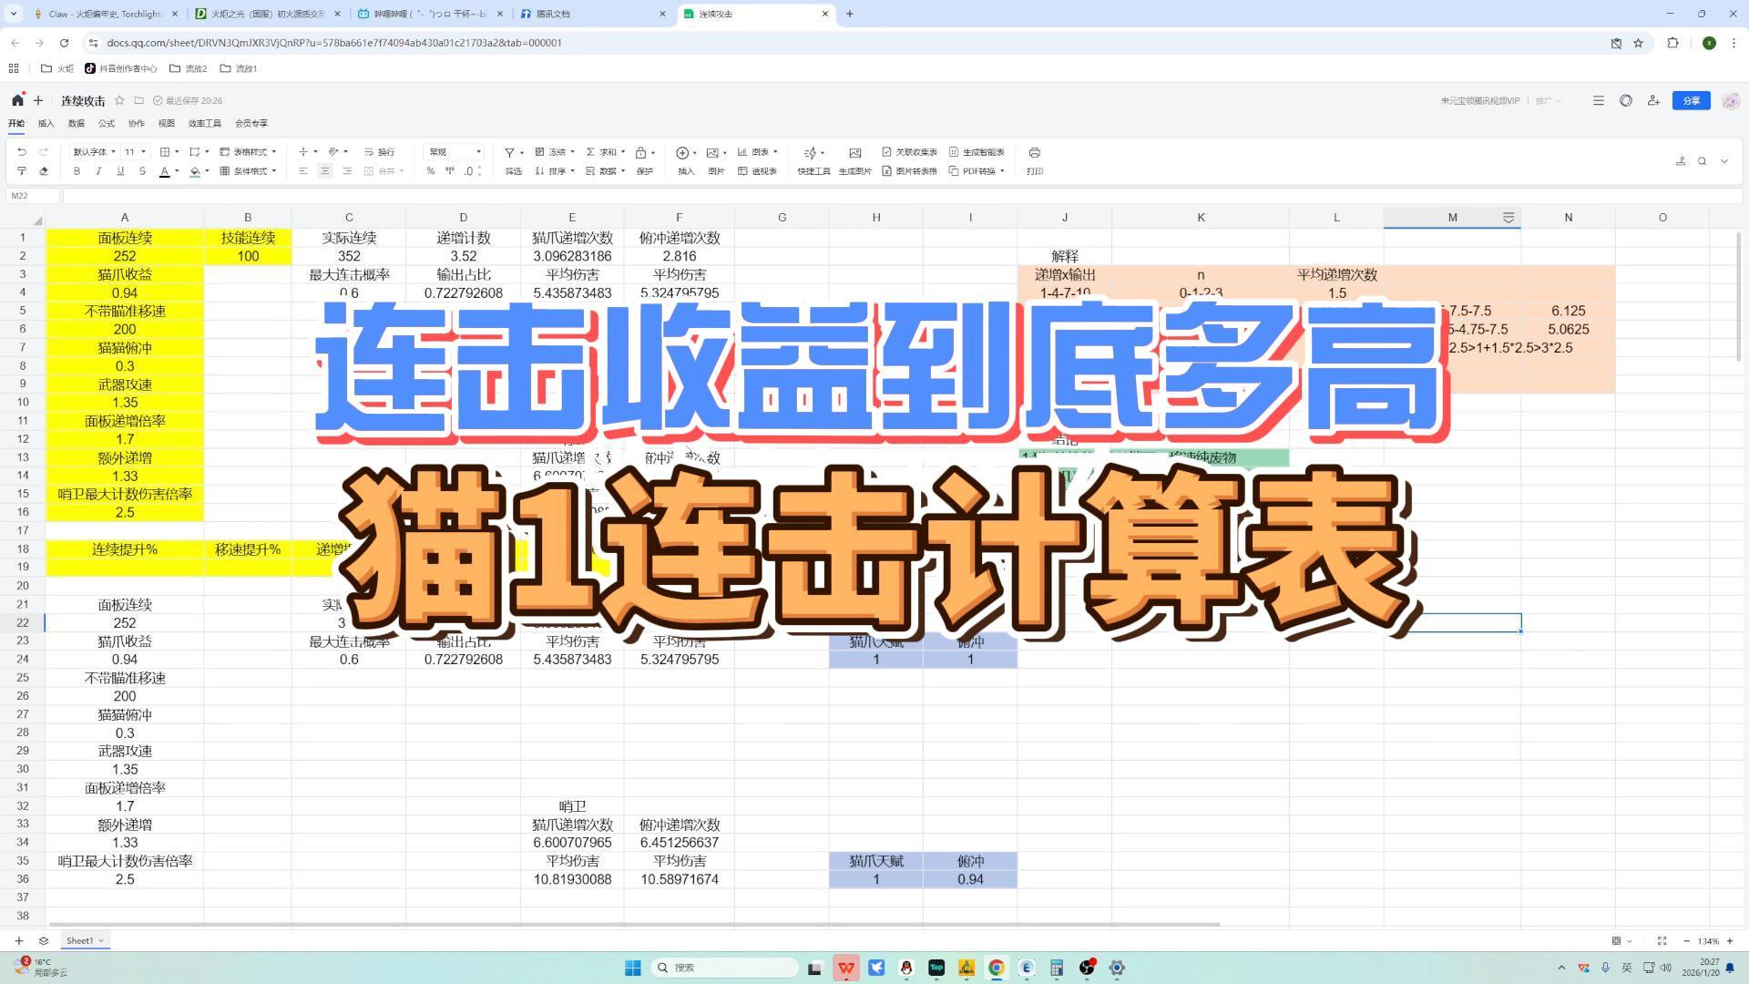
Task: Toggle strikethrough formatting
Action: [x=141, y=170]
